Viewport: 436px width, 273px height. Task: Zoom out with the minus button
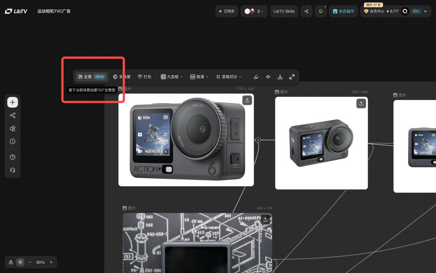coord(30,262)
